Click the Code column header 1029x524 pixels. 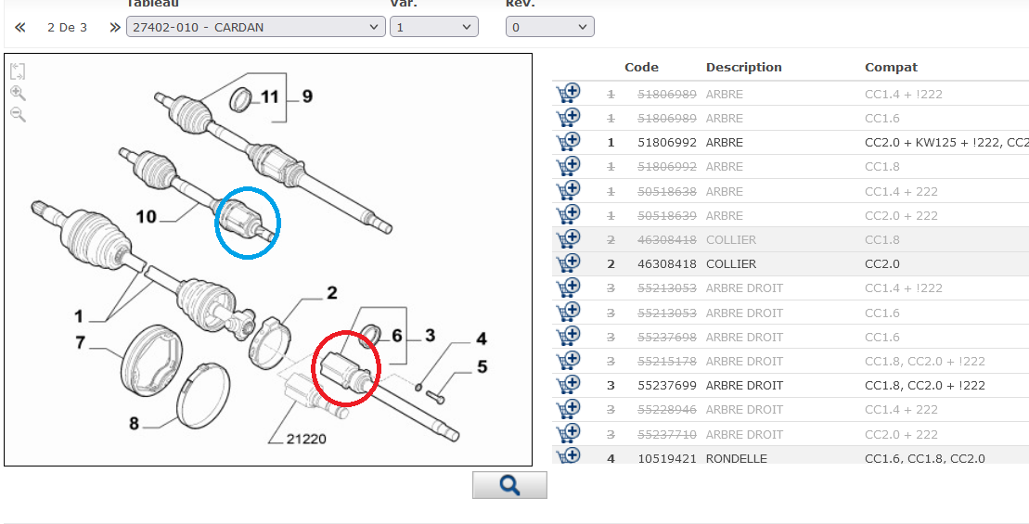click(x=641, y=67)
